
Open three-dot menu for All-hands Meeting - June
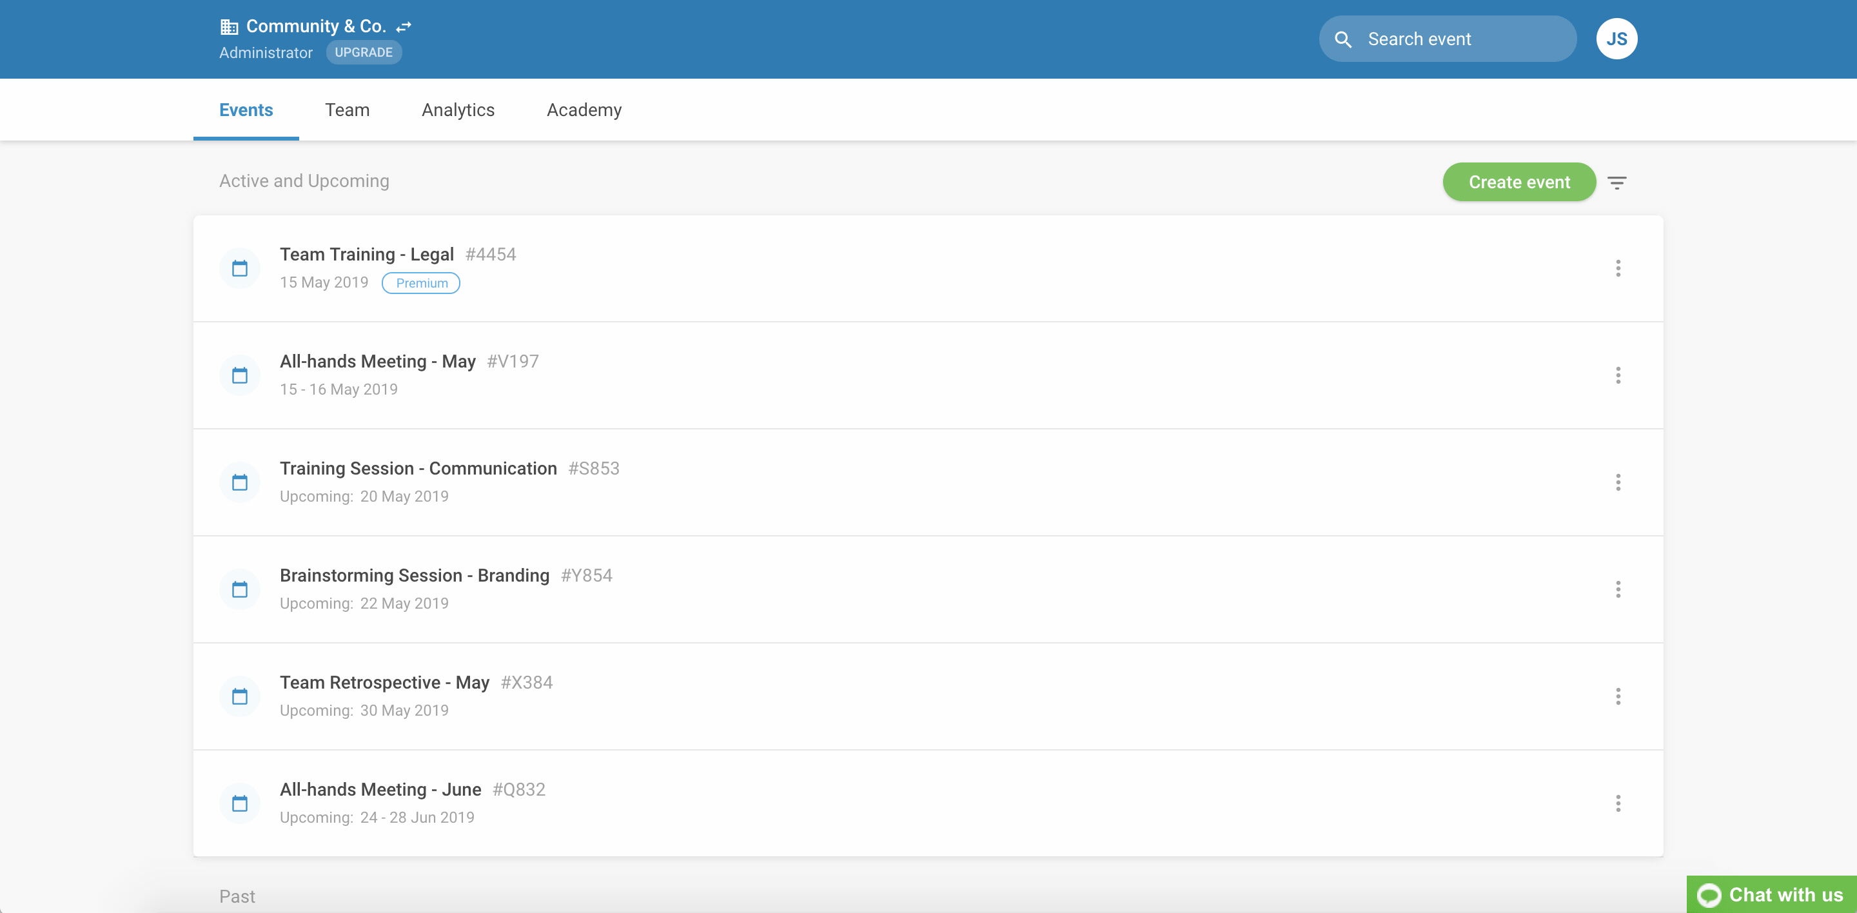(1618, 803)
